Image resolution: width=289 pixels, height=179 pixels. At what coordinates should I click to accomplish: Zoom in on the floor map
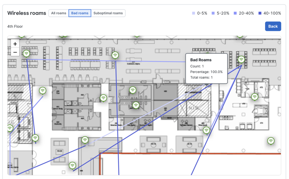coord(15,44)
